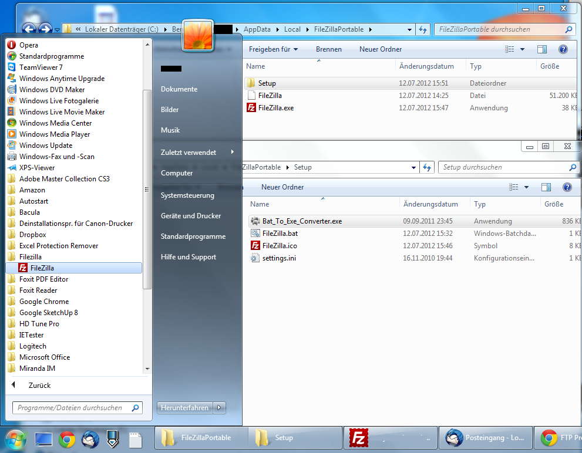The width and height of the screenshot is (582, 453).
Task: Open Thunderbird Posteingang from the taskbar
Action: (486, 437)
